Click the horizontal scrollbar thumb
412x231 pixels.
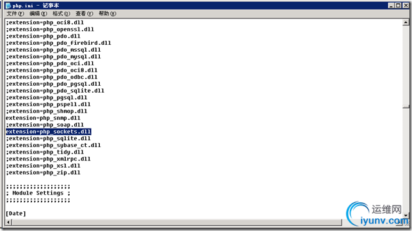click(177, 222)
